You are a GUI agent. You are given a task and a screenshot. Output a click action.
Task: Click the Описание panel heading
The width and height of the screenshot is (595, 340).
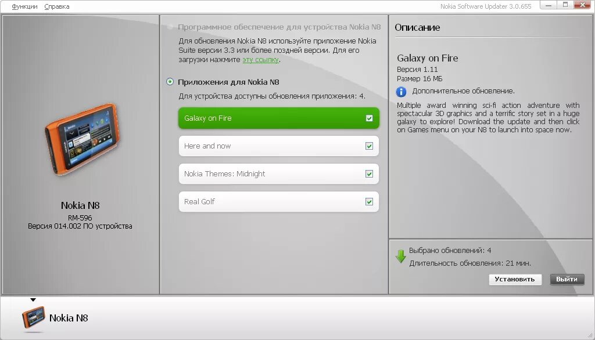(x=417, y=27)
